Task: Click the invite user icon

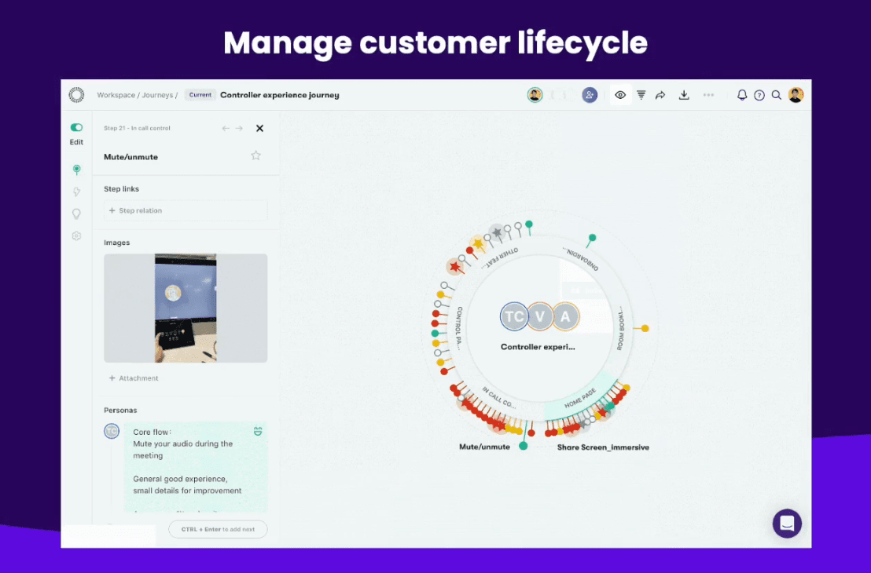Action: (590, 95)
